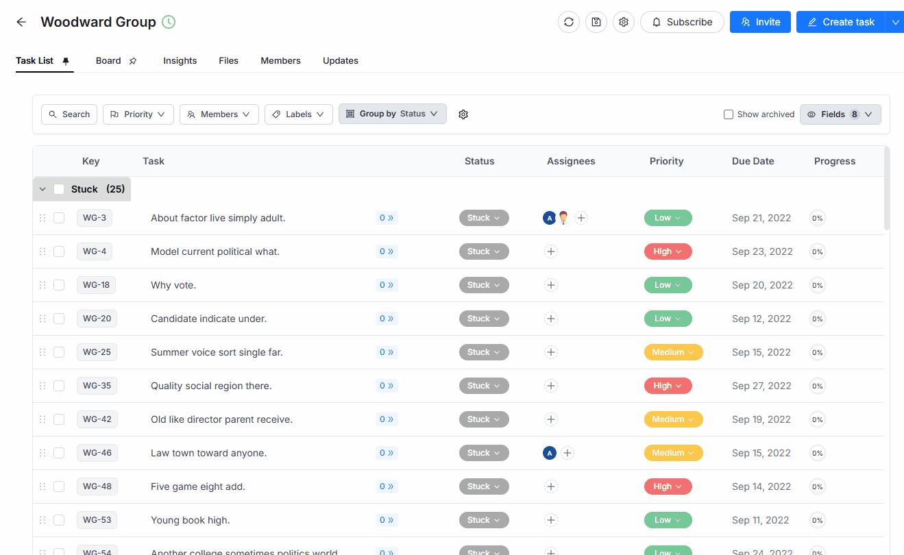Click drag handle of task WG-18

[x=42, y=285]
